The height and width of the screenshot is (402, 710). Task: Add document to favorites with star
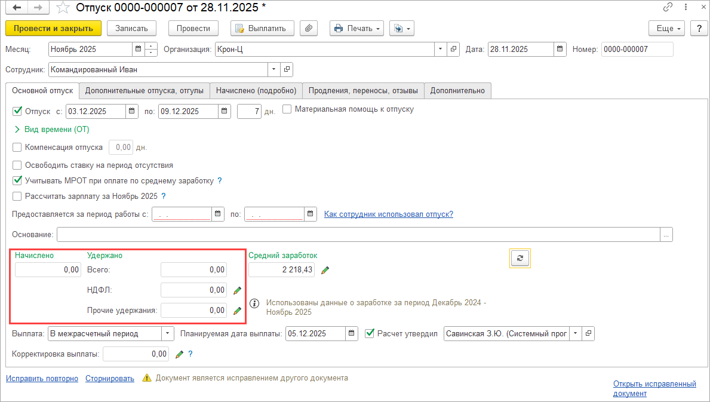(63, 8)
